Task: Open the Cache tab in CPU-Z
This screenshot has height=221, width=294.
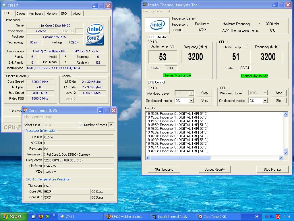Action: pyautogui.click(x=21, y=14)
